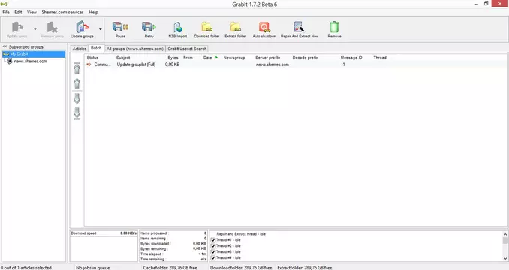509x270 pixels.
Task: Sort by the Decode prefix column header
Action: pos(305,58)
